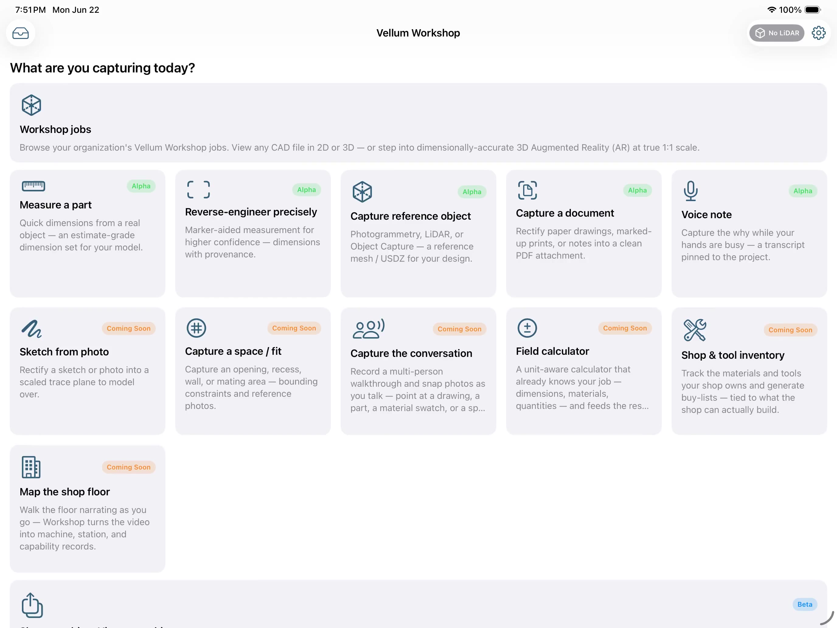Tap the 100% battery percentage text

click(x=790, y=10)
